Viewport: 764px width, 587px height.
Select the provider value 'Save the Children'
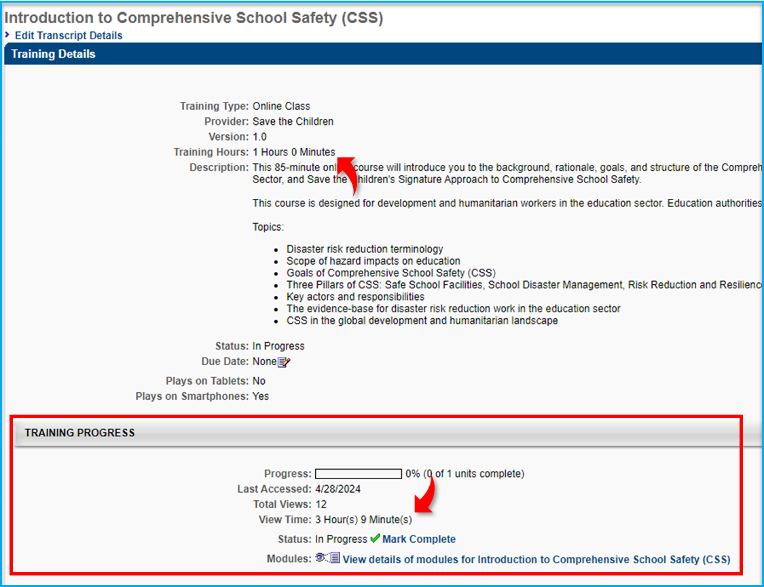293,121
